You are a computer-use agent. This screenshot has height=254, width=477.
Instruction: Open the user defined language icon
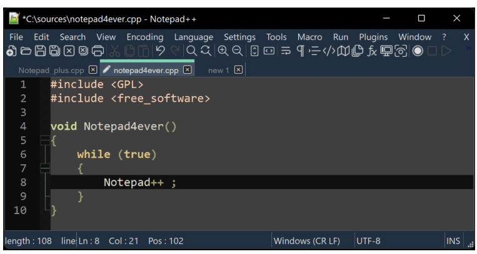click(329, 51)
